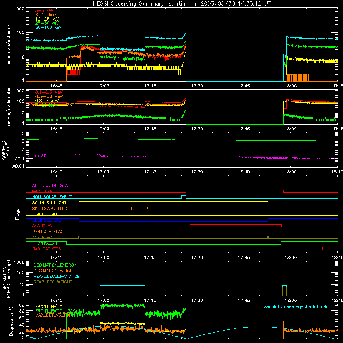This screenshot has height=343, width=343.
Task: Click the REAR_DEC_WEIGHT legend label
Action: click(53, 282)
